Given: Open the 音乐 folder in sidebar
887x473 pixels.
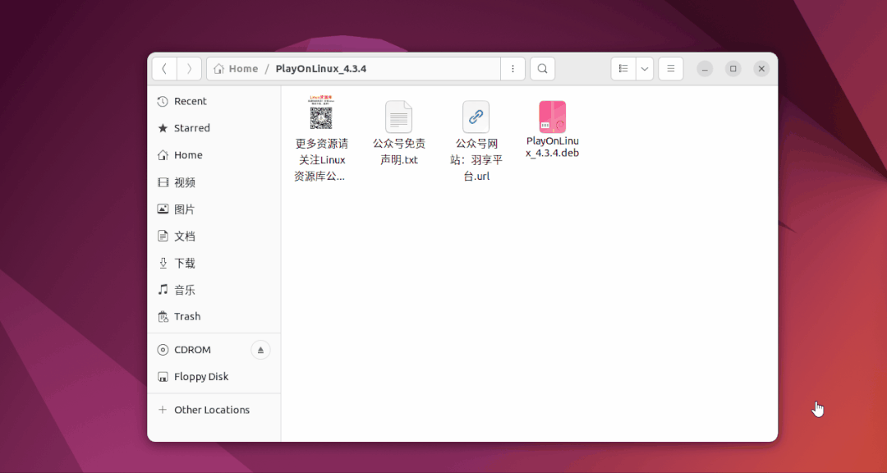Looking at the screenshot, I should [x=214, y=290].
